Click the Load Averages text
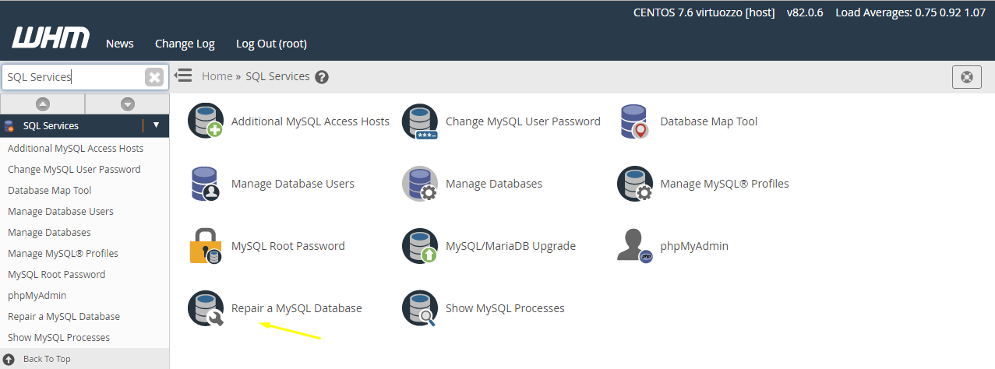 coord(911,12)
